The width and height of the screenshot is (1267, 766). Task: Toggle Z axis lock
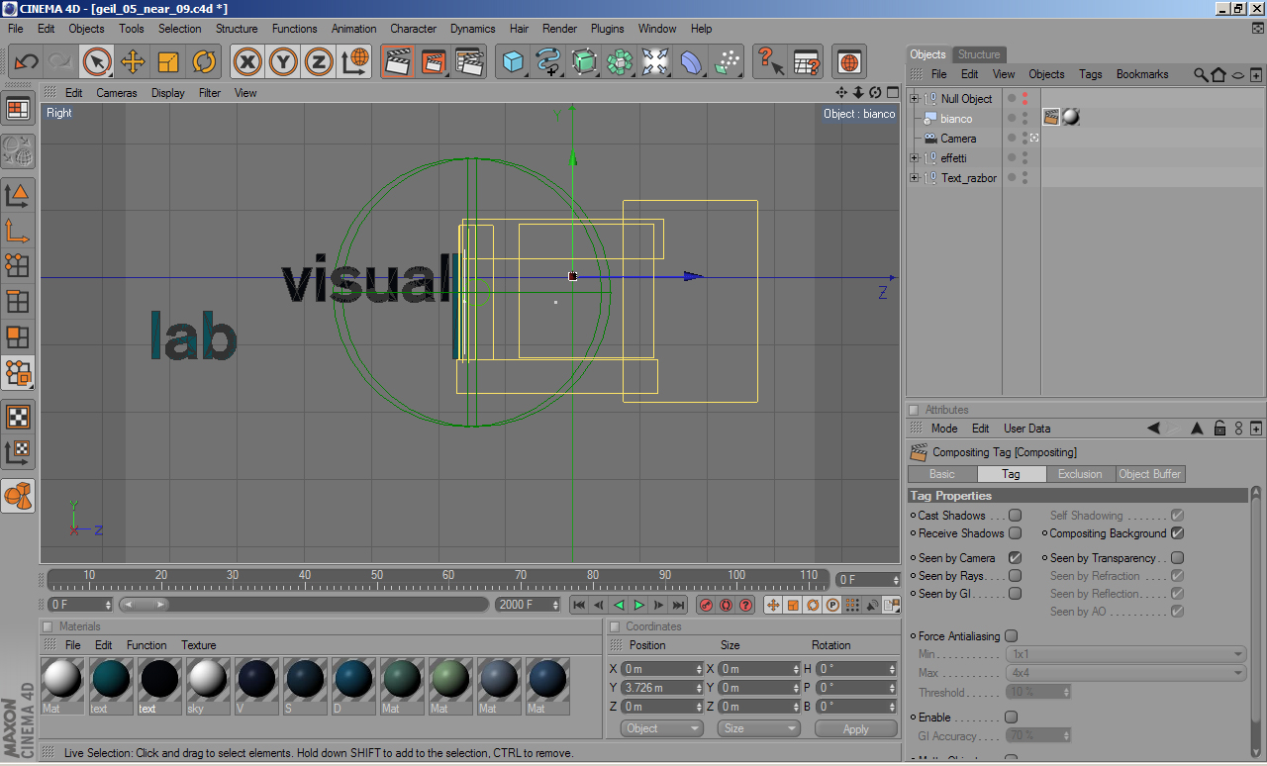pyautogui.click(x=319, y=62)
